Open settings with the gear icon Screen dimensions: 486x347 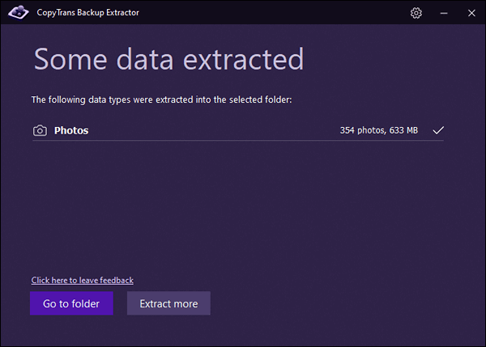point(416,13)
